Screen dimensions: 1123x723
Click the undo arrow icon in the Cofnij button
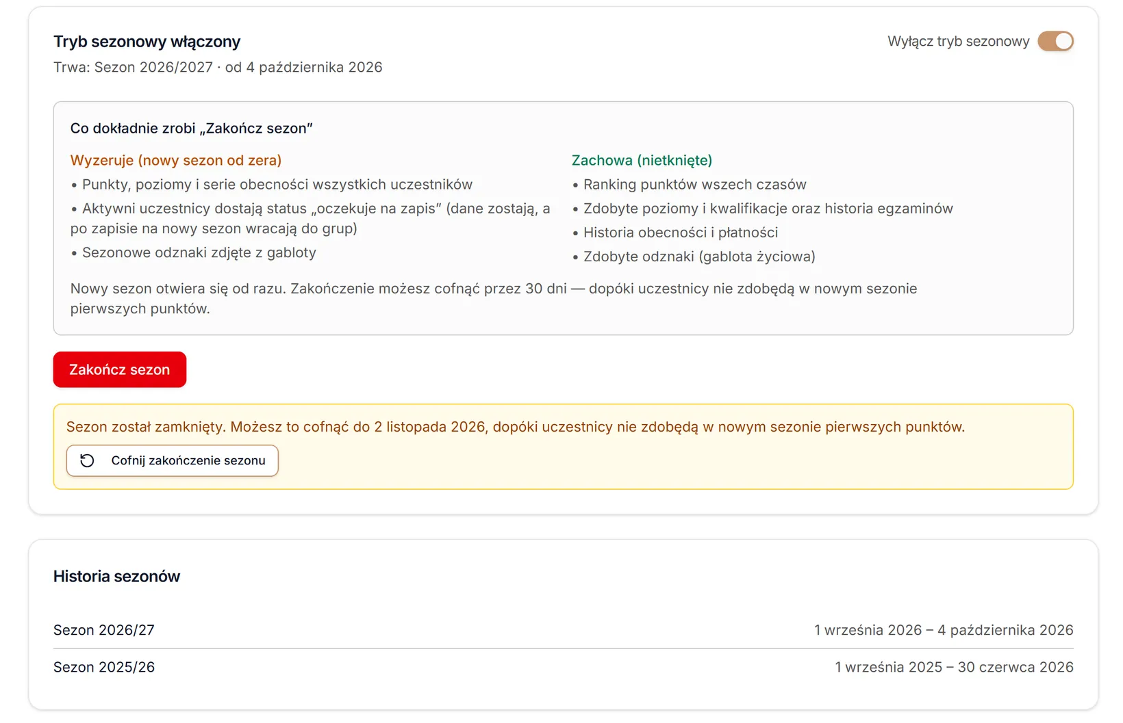87,460
